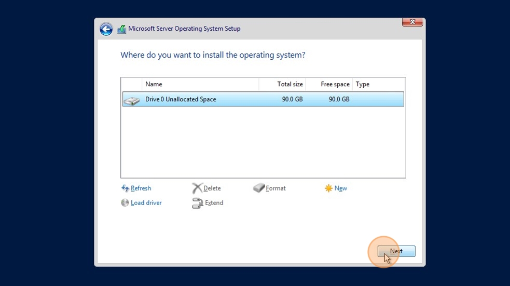Viewport: 510px width, 286px height.
Task: Sort by the Type column header
Action: [x=379, y=84]
